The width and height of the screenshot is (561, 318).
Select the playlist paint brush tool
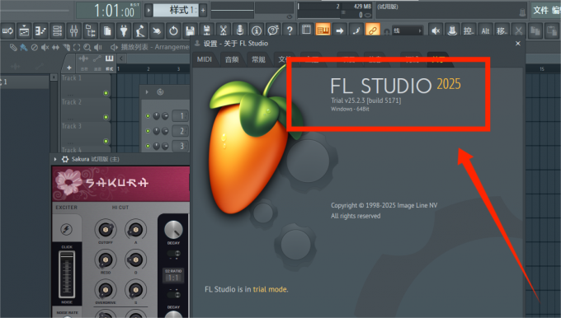pos(24,47)
